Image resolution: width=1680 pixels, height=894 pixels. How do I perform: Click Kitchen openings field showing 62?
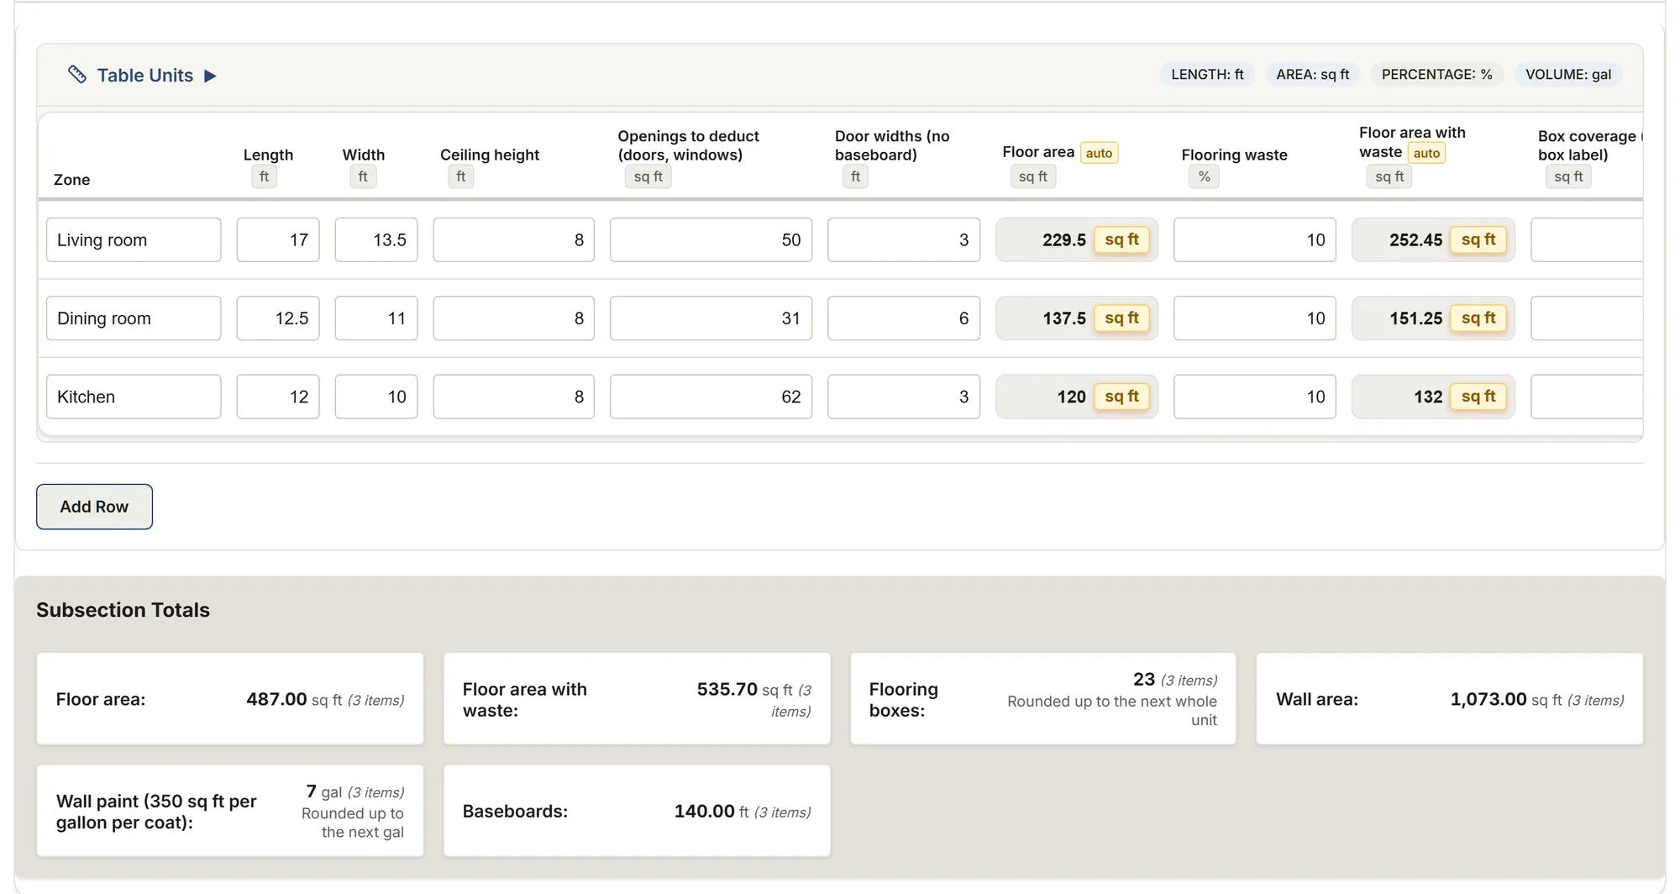(x=711, y=397)
